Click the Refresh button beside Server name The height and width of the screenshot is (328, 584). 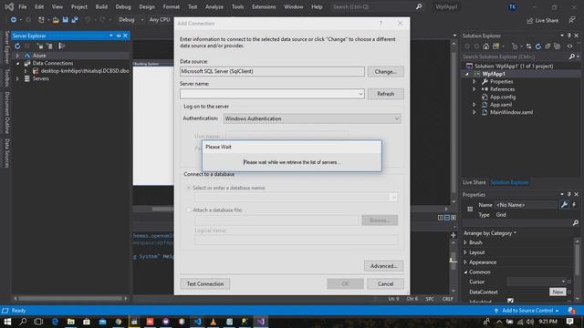coord(385,94)
